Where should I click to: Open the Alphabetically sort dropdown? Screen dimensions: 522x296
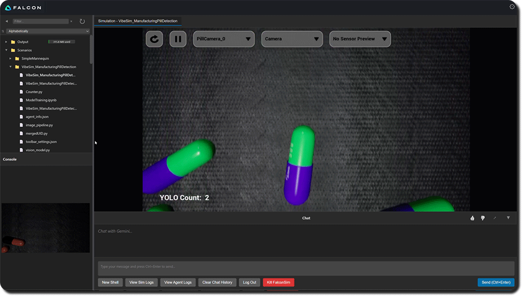tap(48, 31)
